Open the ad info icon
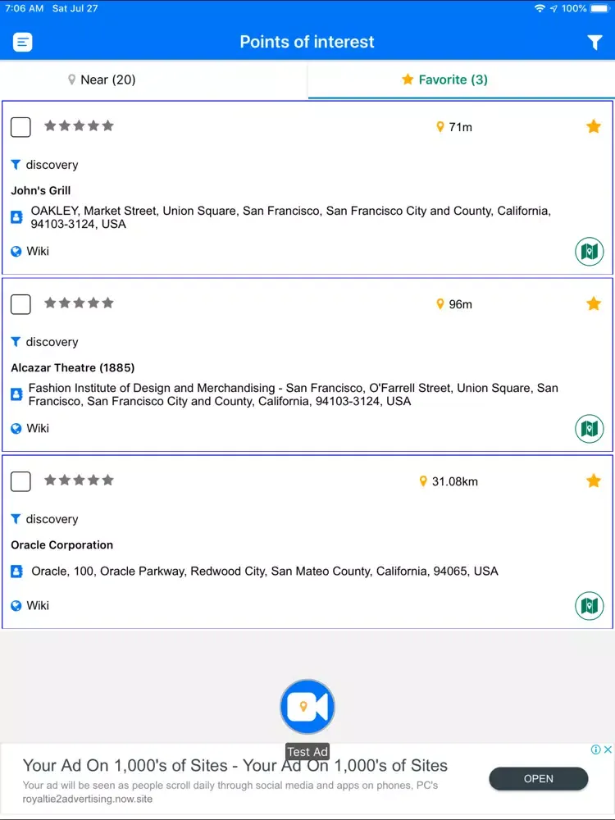615x820 pixels. tap(595, 749)
